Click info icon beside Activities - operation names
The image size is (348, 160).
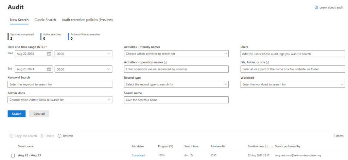166,62
